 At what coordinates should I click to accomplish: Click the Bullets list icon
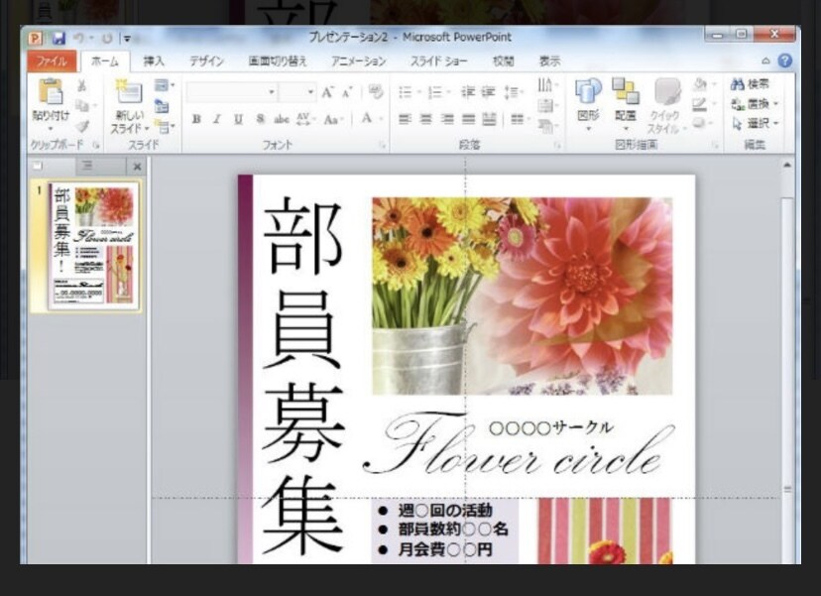point(406,92)
